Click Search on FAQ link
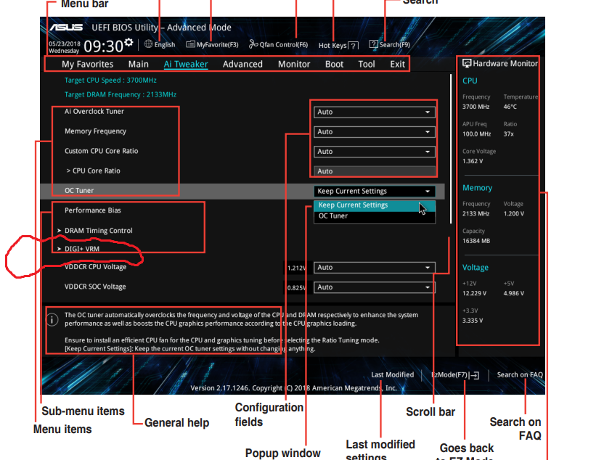Image resolution: width=612 pixels, height=460 pixels. (x=520, y=375)
